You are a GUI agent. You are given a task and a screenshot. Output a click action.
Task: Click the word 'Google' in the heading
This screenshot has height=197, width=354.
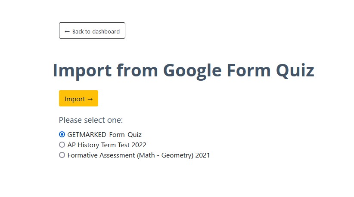coord(192,71)
